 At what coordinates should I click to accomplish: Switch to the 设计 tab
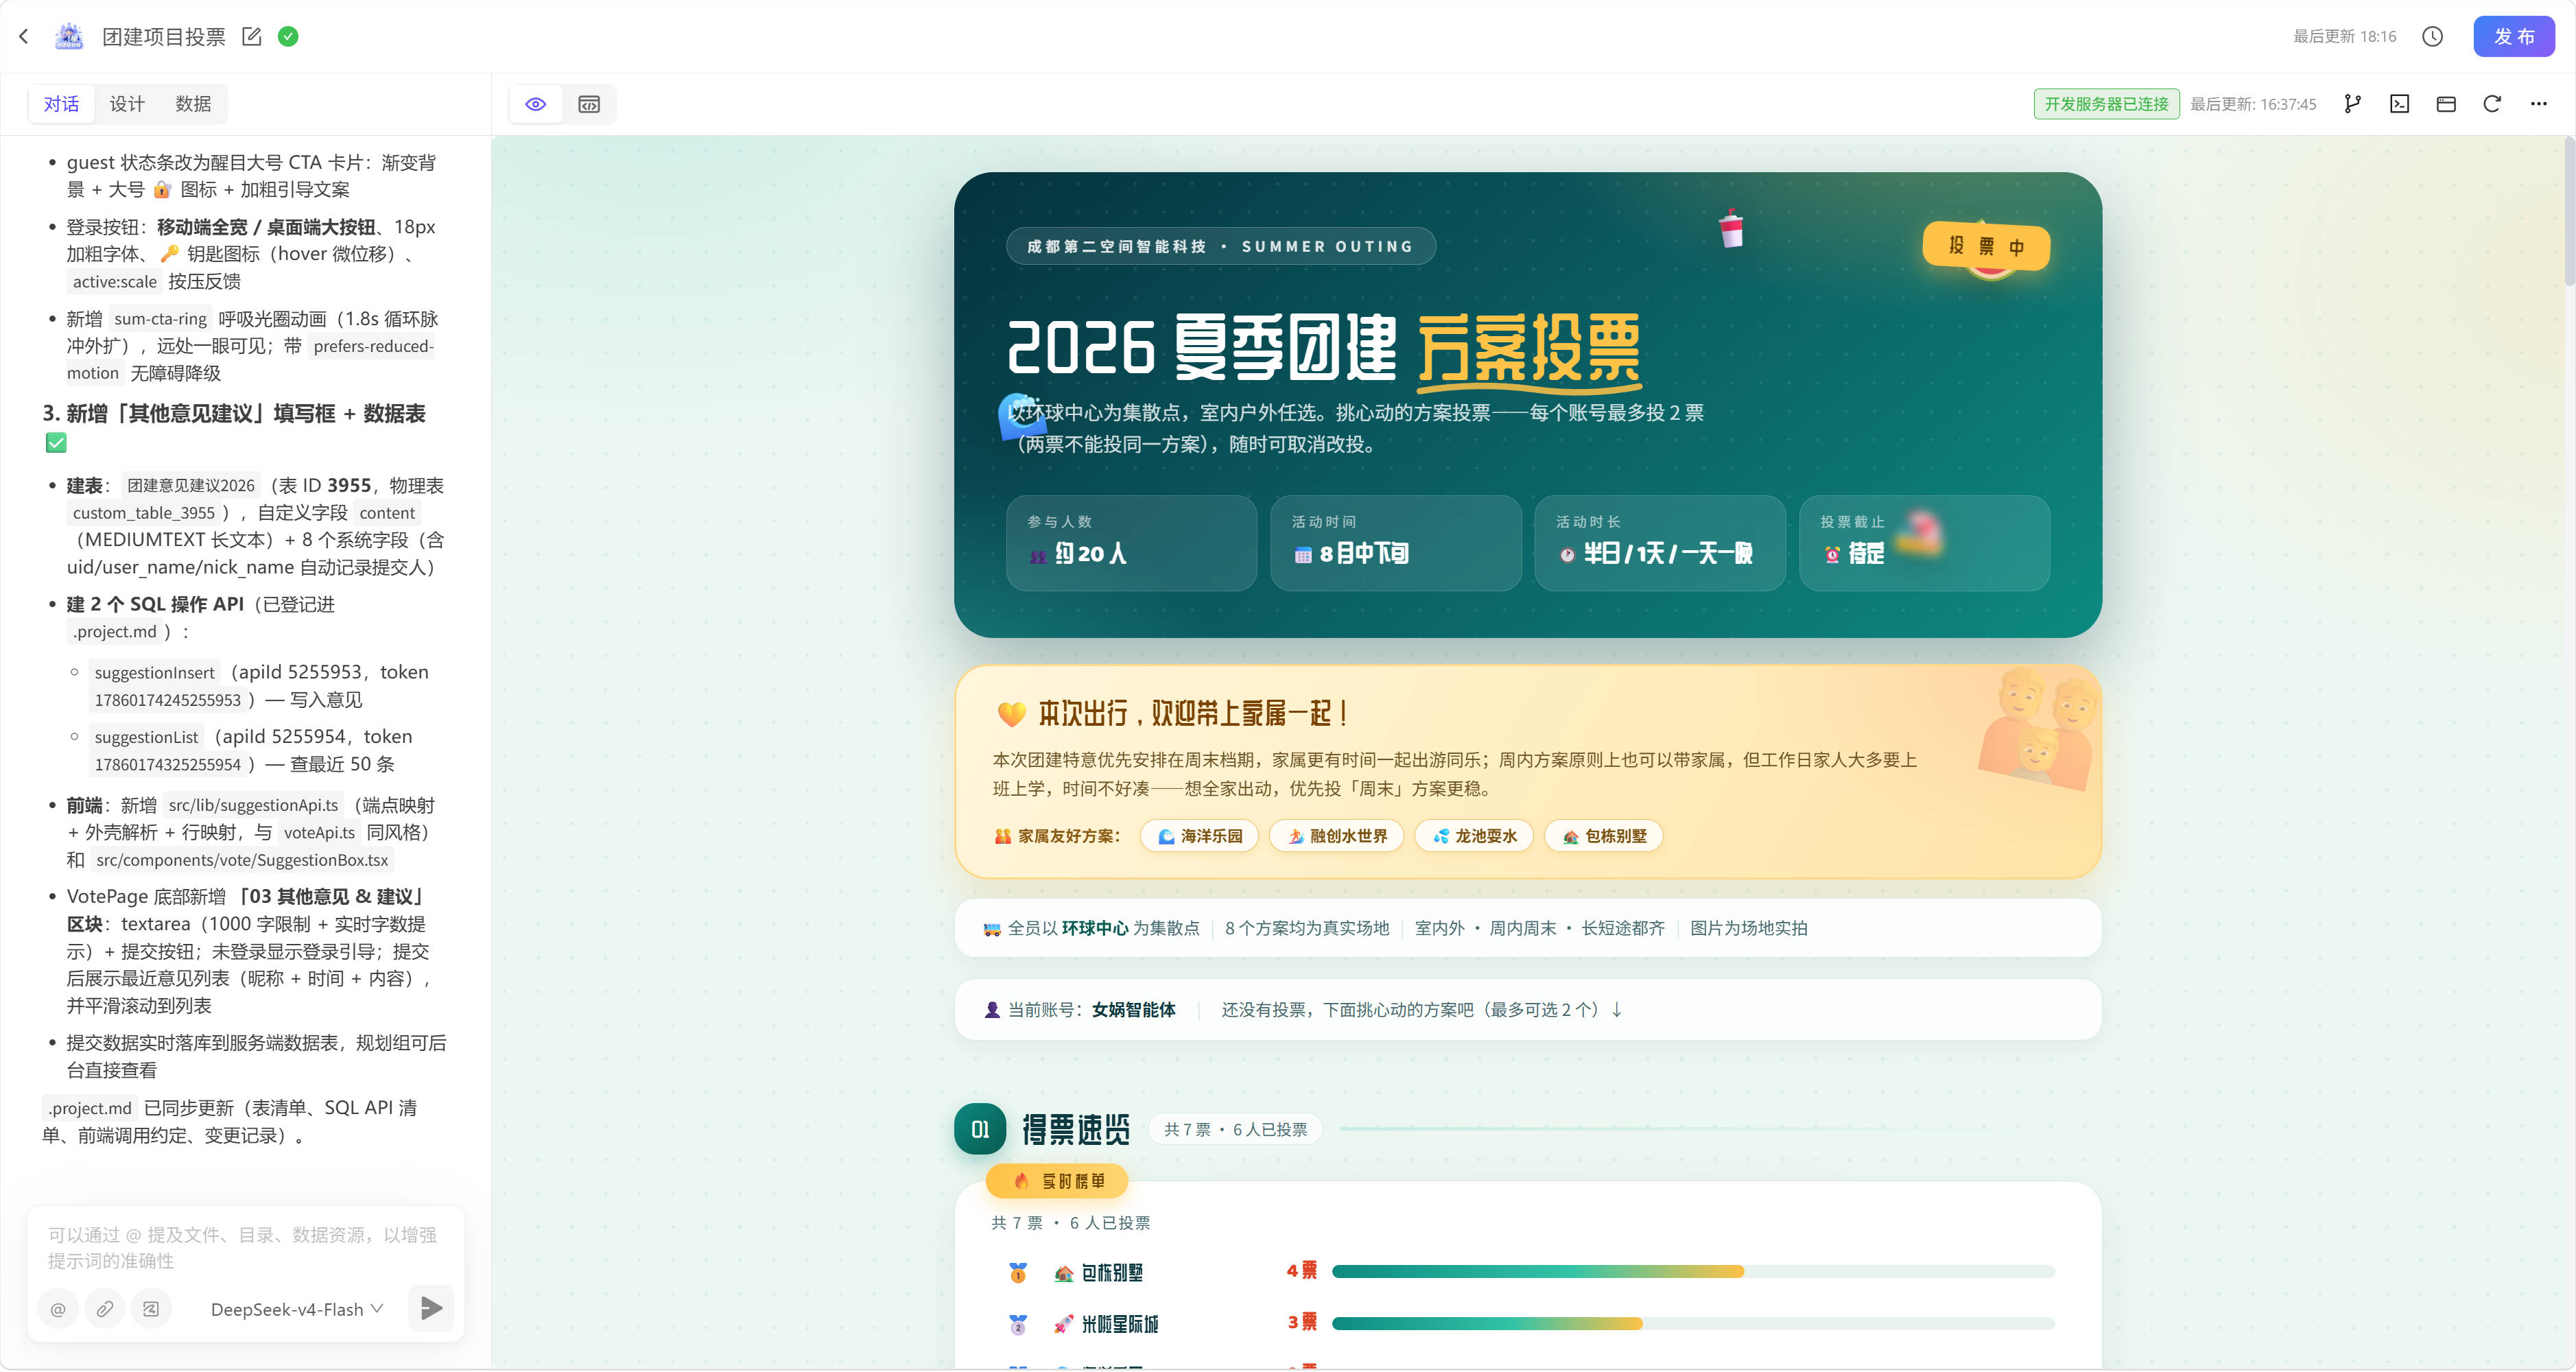pyautogui.click(x=127, y=104)
